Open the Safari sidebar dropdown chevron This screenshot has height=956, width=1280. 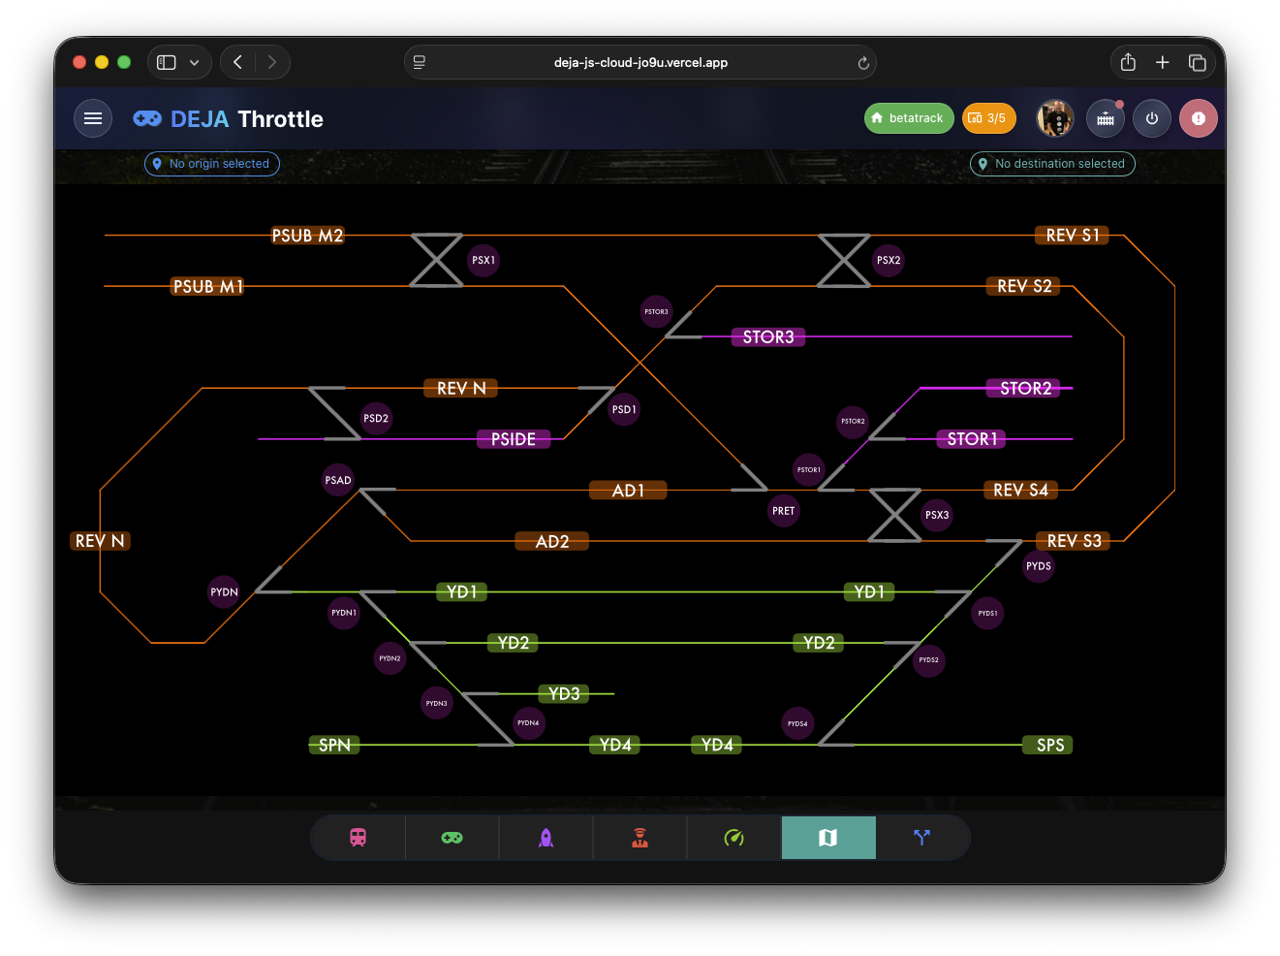195,63
